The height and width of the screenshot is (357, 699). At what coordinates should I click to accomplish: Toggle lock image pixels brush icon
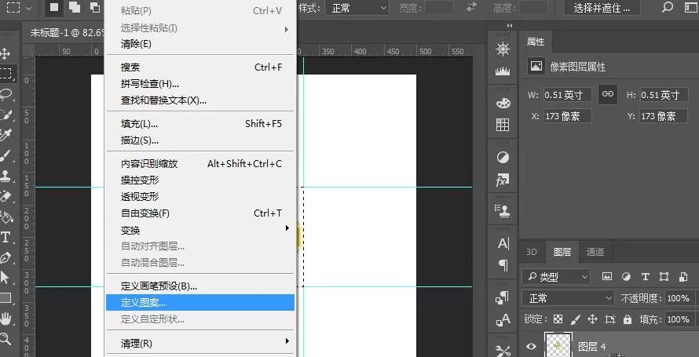click(575, 319)
